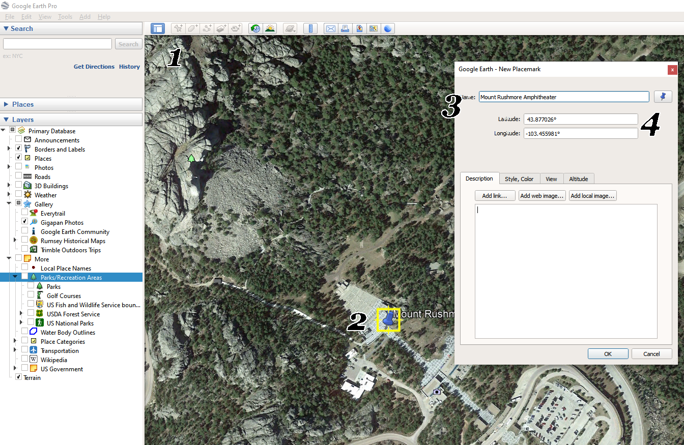Click View in Google Maps icon
This screenshot has width=684, height=445.
(374, 28)
